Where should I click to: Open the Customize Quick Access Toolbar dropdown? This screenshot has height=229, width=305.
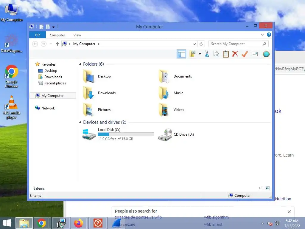pos(53,27)
